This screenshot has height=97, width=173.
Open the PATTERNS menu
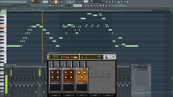[10, 2]
